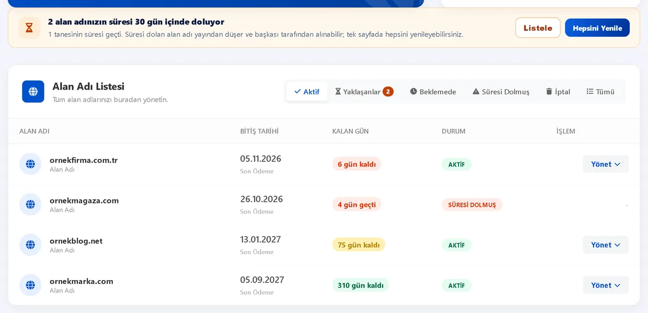The width and height of the screenshot is (648, 313).
Task: Click the '2 alan adınızın süresi' warning heading
Action: pyautogui.click(x=136, y=22)
